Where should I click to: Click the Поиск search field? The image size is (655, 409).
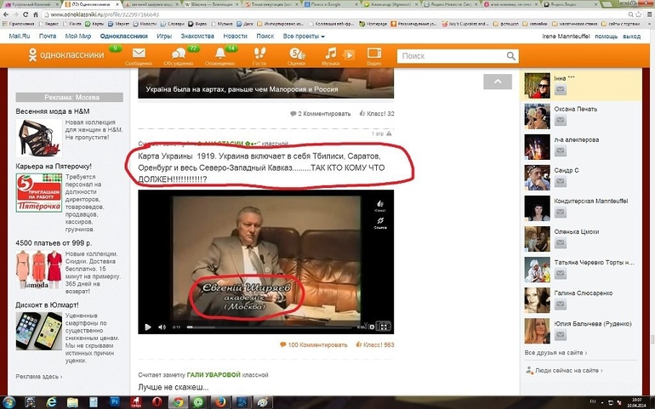455,56
